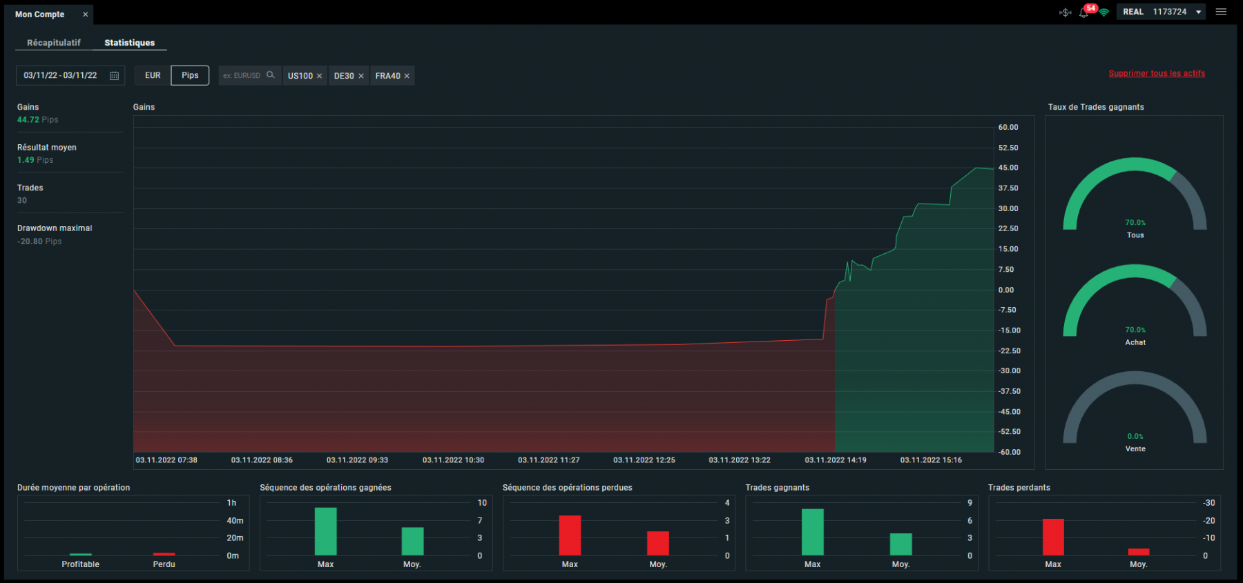Switch to the Récapitulatif tab
The height and width of the screenshot is (583, 1243).
[x=54, y=43]
